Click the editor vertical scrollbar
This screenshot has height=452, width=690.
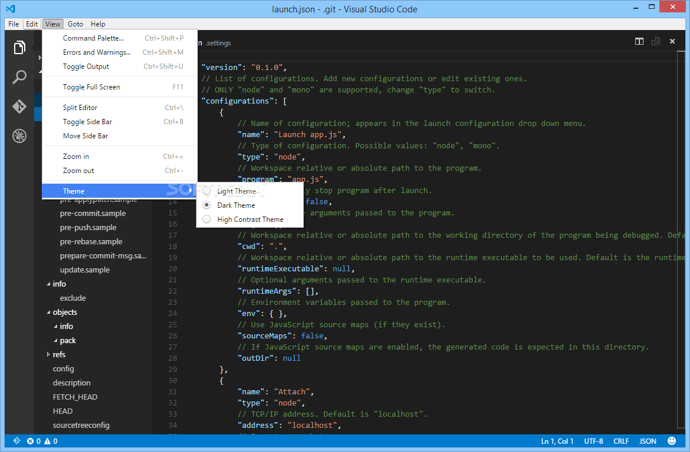(682, 240)
